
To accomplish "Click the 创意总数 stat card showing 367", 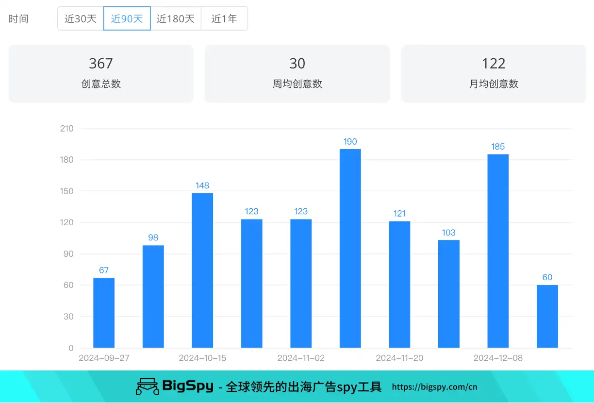I will 100,73.
